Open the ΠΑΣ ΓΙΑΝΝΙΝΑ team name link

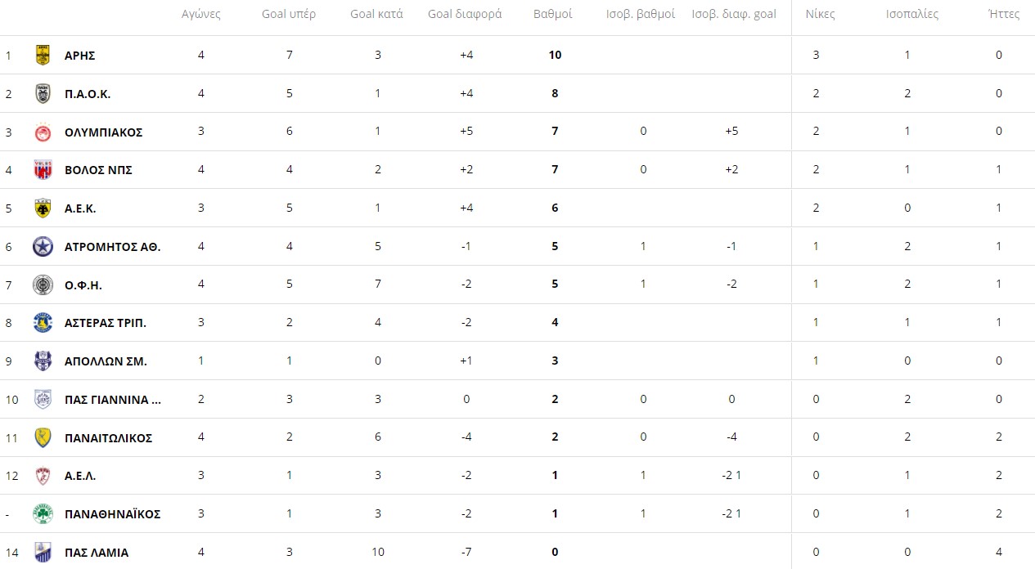point(113,400)
